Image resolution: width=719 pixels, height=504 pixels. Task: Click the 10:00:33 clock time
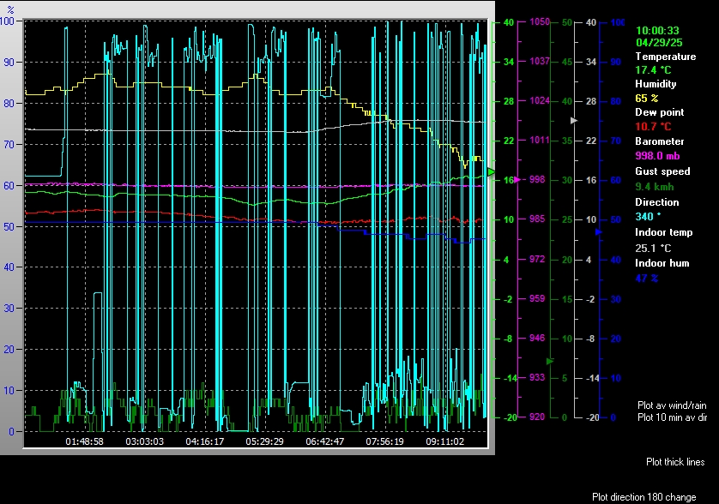coord(657,31)
